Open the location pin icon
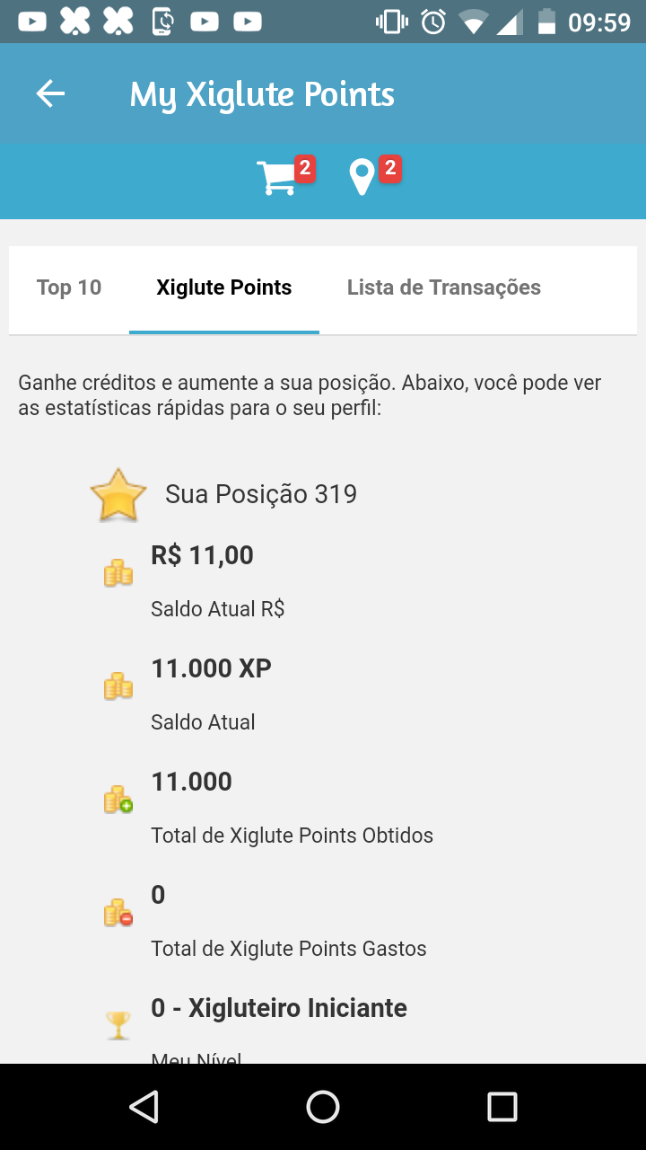This screenshot has width=646, height=1150. point(362,178)
